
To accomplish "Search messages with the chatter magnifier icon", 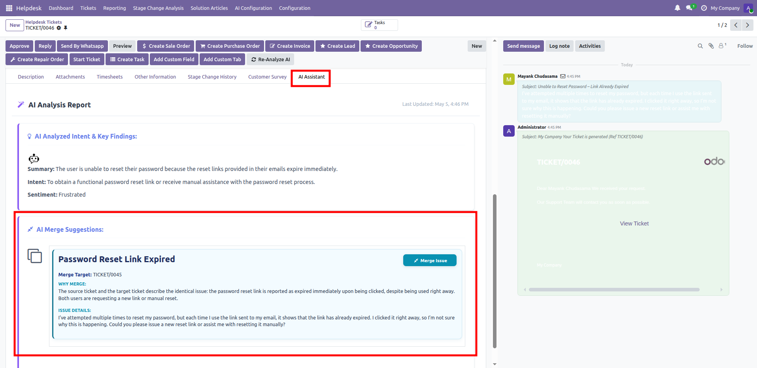I will 700,46.
